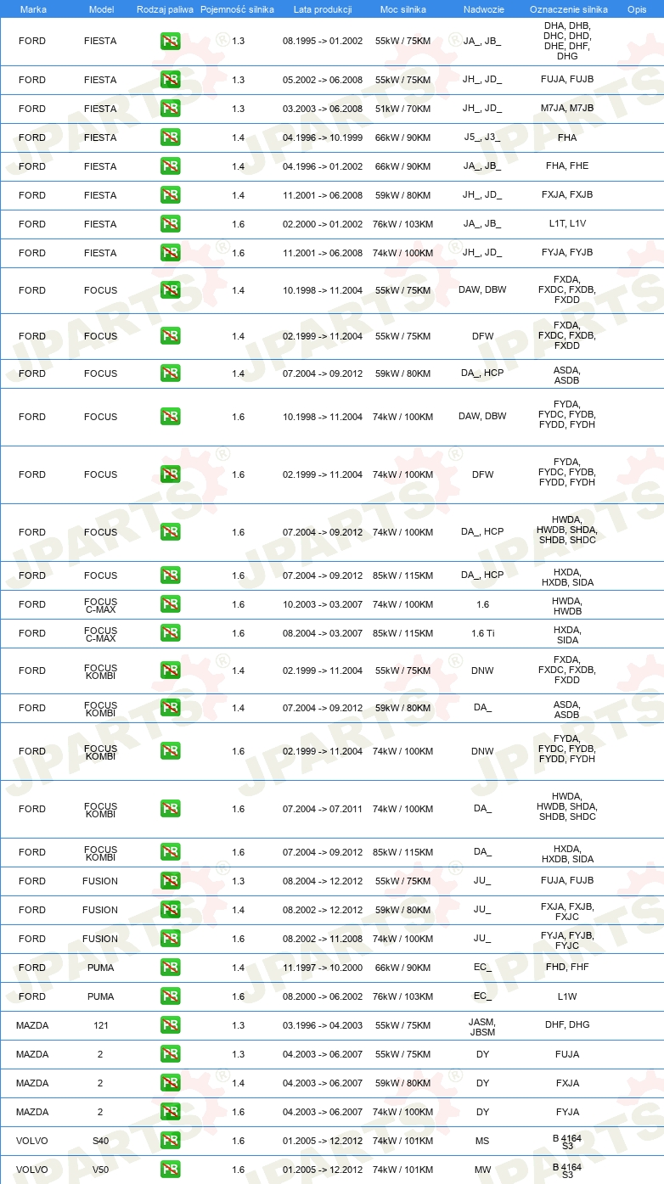
Task: Click the 'Moc silnika' column header
Action: point(403,8)
